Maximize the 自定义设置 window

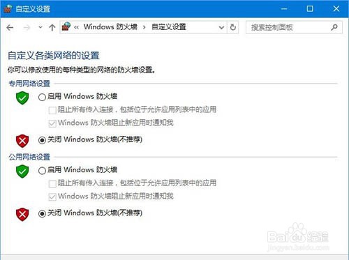(x=310, y=9)
